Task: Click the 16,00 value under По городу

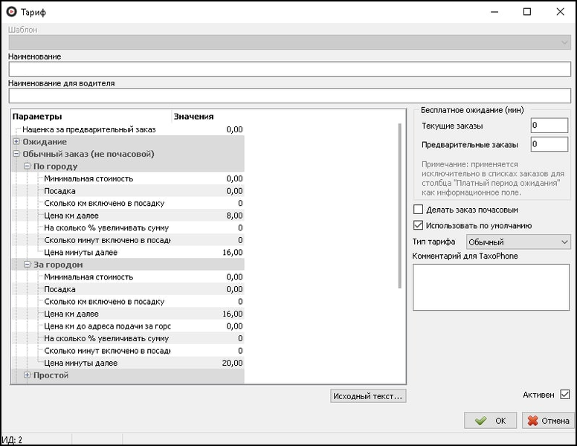Action: pyautogui.click(x=232, y=253)
